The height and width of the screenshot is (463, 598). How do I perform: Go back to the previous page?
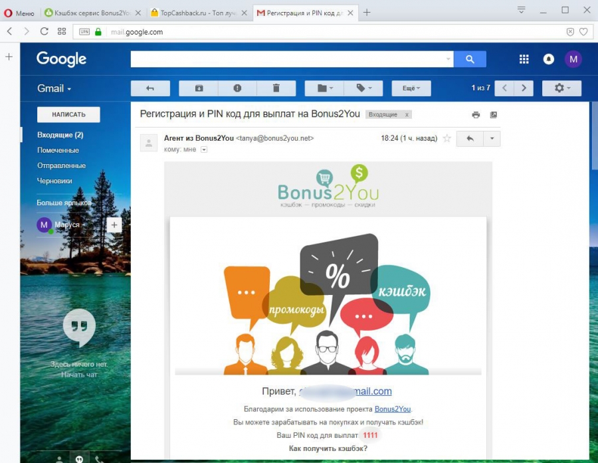(x=10, y=32)
